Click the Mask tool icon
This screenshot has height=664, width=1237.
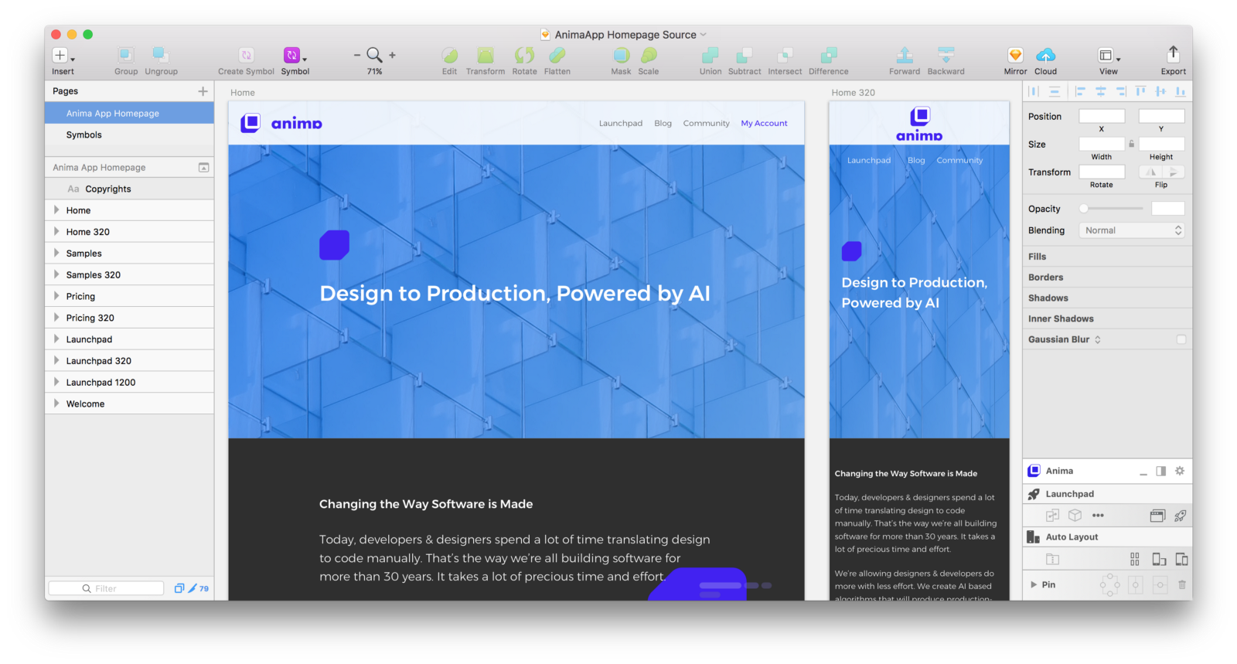click(x=621, y=55)
